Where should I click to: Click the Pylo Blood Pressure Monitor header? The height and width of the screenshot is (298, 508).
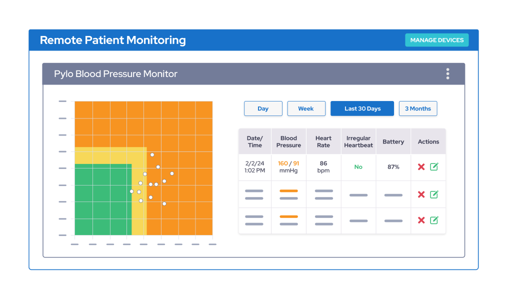[115, 73]
